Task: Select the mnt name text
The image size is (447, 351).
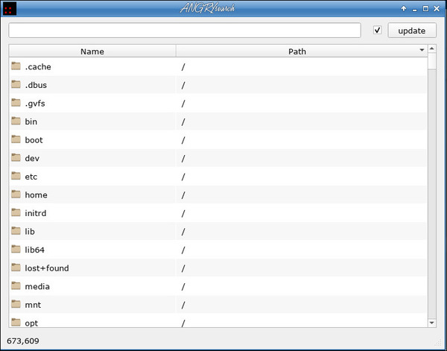Action: point(33,305)
